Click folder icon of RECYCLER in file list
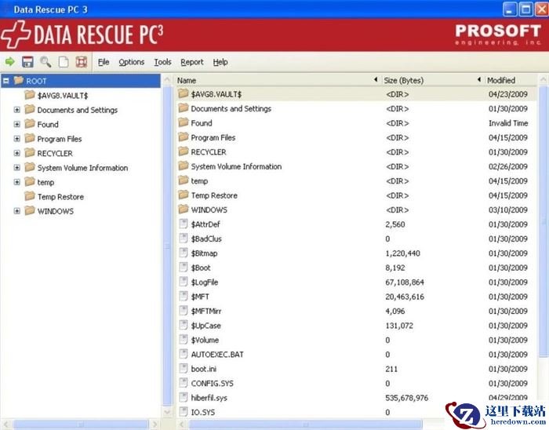This screenshot has height=430, width=549. 183,151
